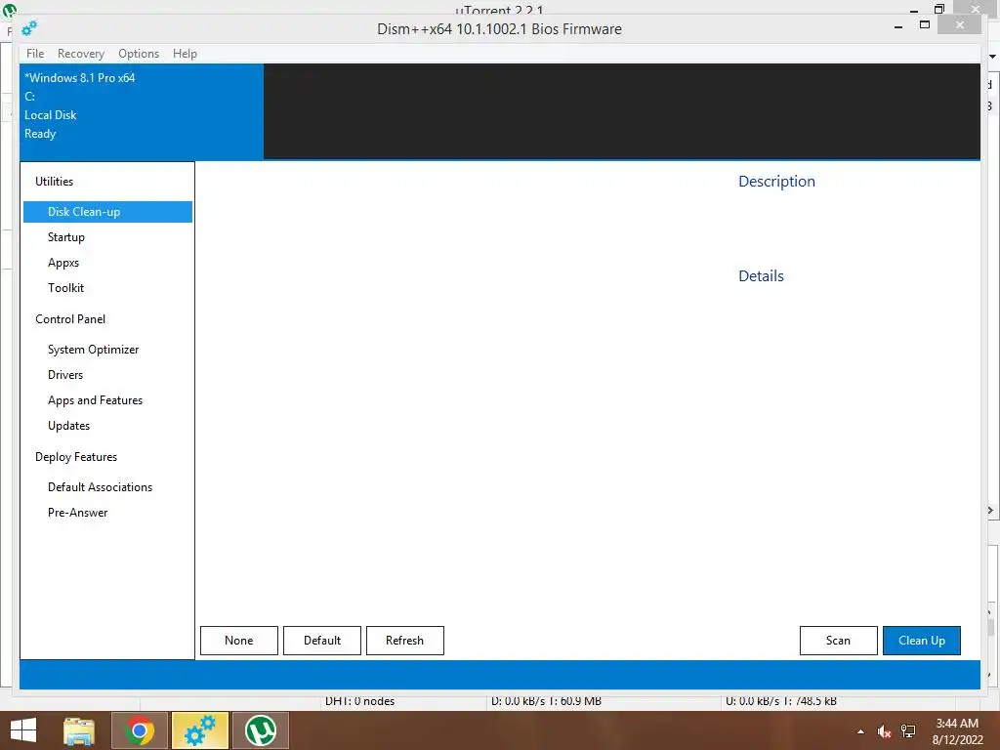Open the Toolkit section
Image resolution: width=1000 pixels, height=750 pixels.
click(65, 288)
